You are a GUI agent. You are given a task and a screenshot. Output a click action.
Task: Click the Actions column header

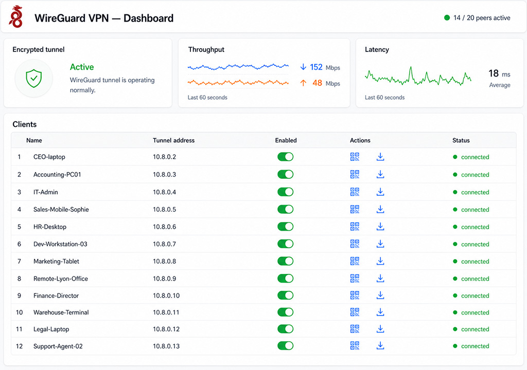[360, 140]
